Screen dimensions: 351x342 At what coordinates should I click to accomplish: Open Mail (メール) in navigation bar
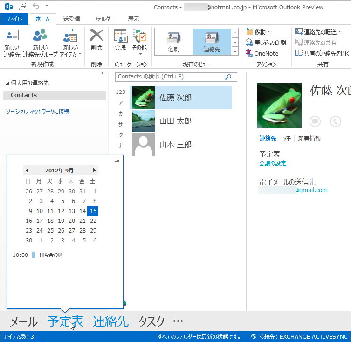coord(24,321)
